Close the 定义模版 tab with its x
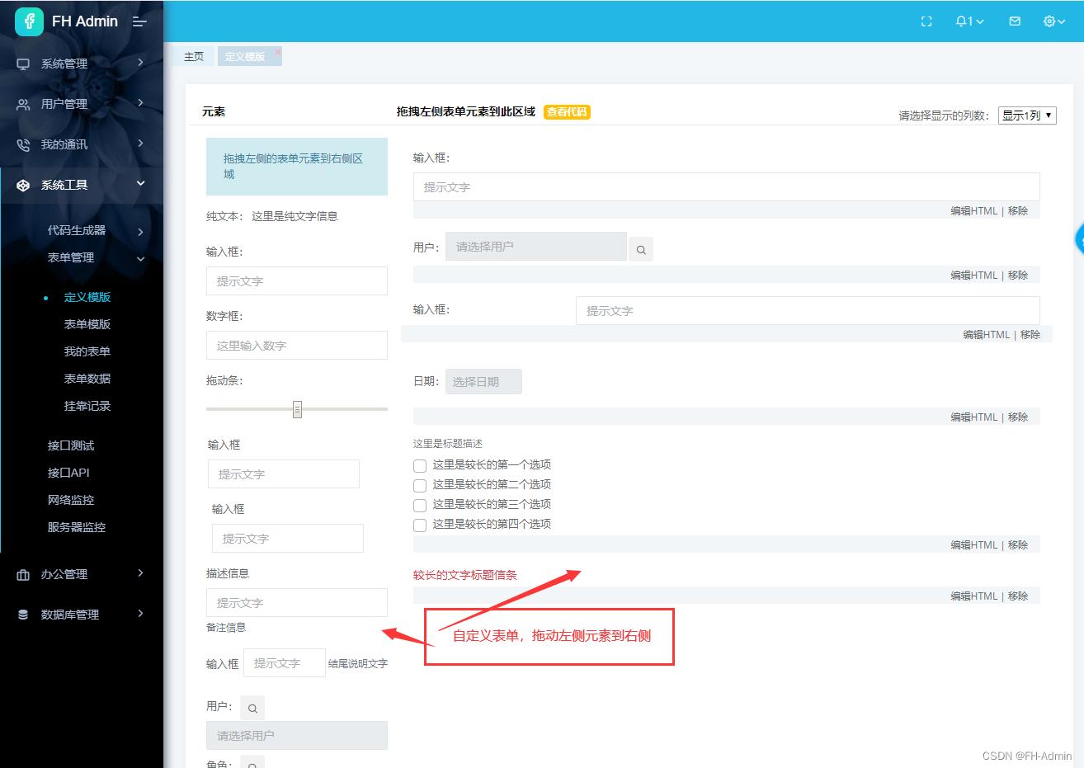Screen dimensions: 1084x768 pos(278,51)
